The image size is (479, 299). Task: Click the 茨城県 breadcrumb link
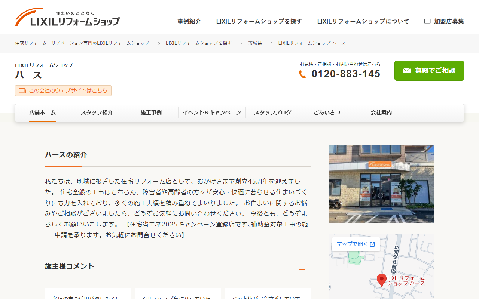tap(255, 43)
